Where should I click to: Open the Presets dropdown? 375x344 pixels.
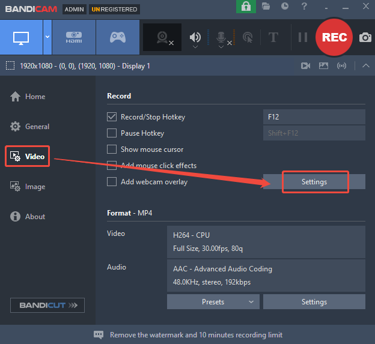pos(213,302)
